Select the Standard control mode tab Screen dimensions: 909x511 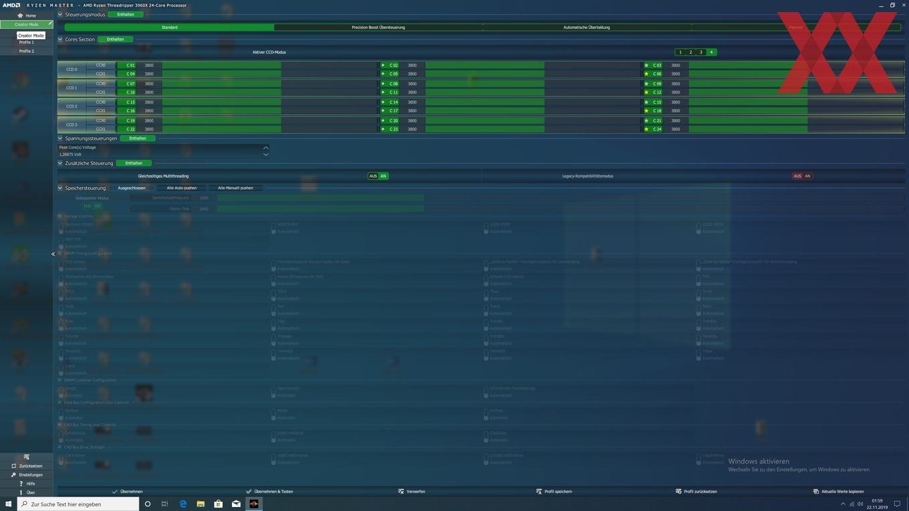click(169, 27)
